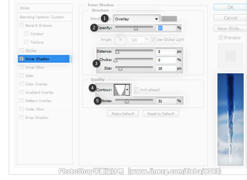The image size is (247, 180).
Task: Click the Noise slider handle
Action: click(x=127, y=101)
